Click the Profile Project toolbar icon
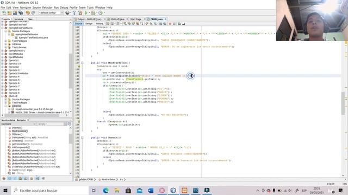This screenshot has height=195, width=348. [x=101, y=13]
